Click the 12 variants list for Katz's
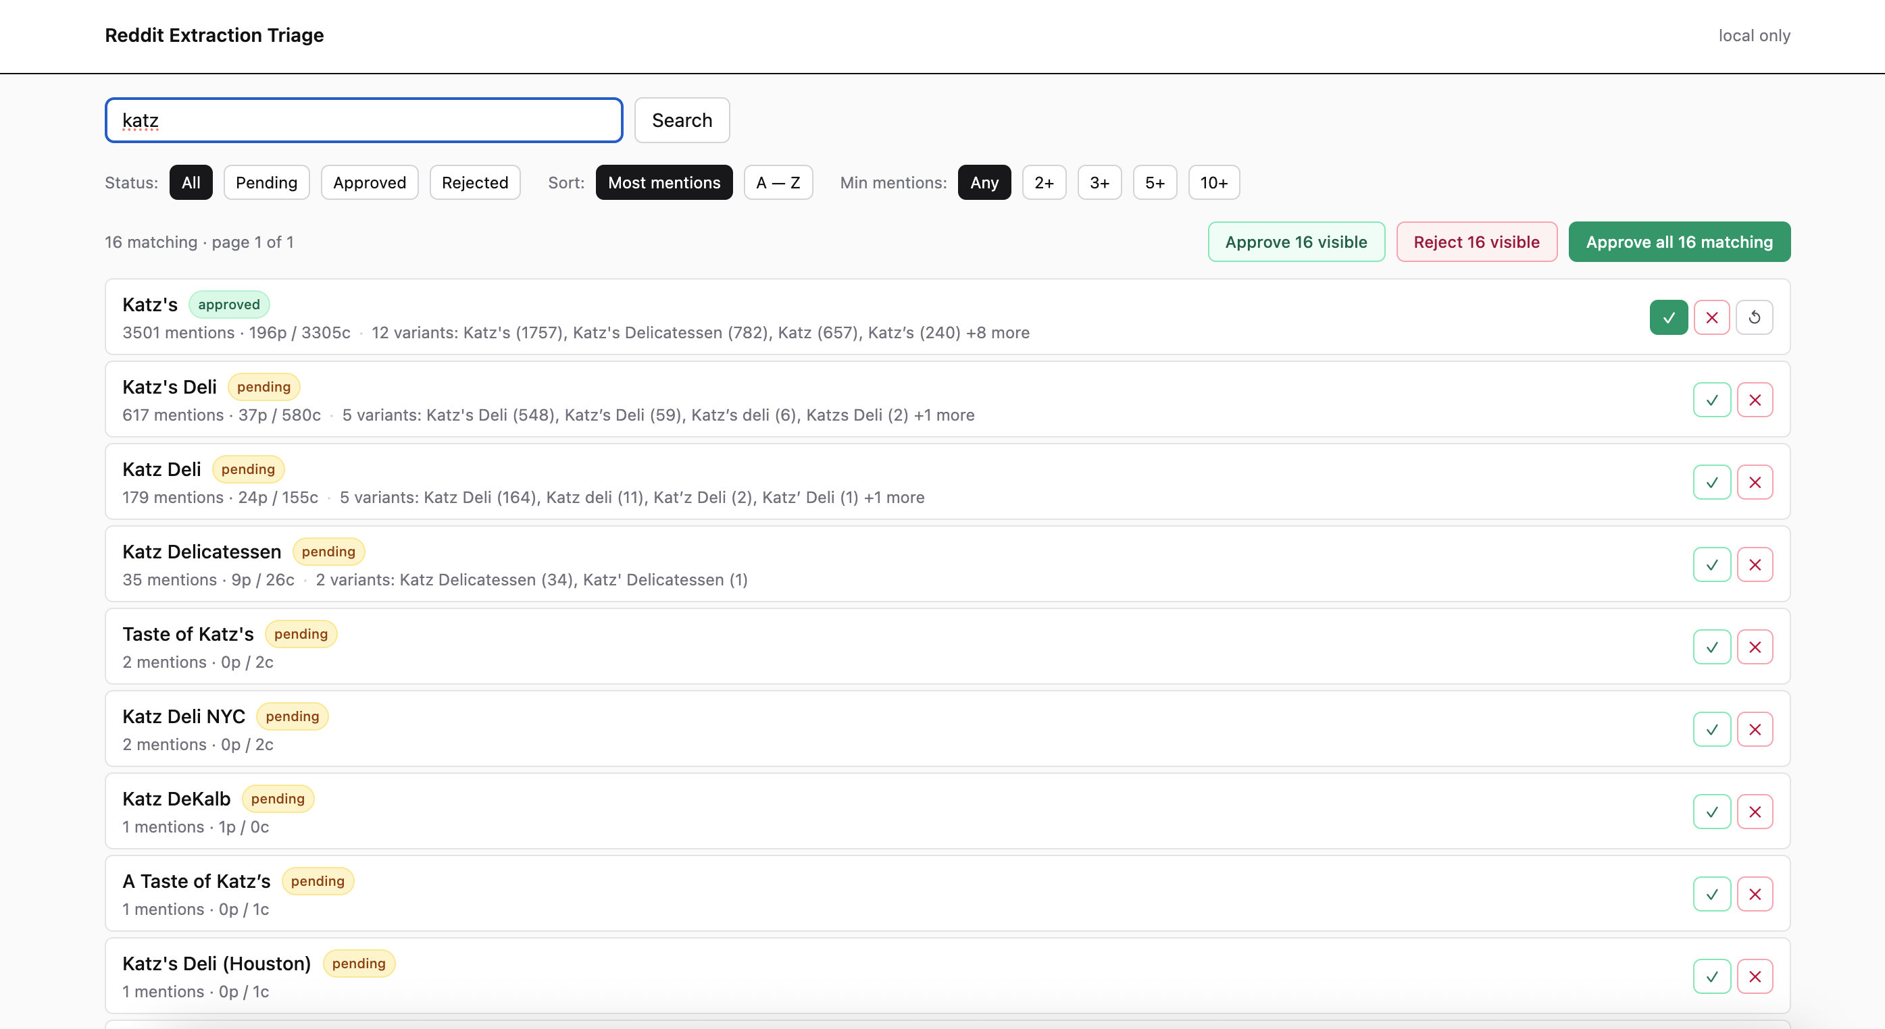1885x1029 pixels. tap(701, 333)
